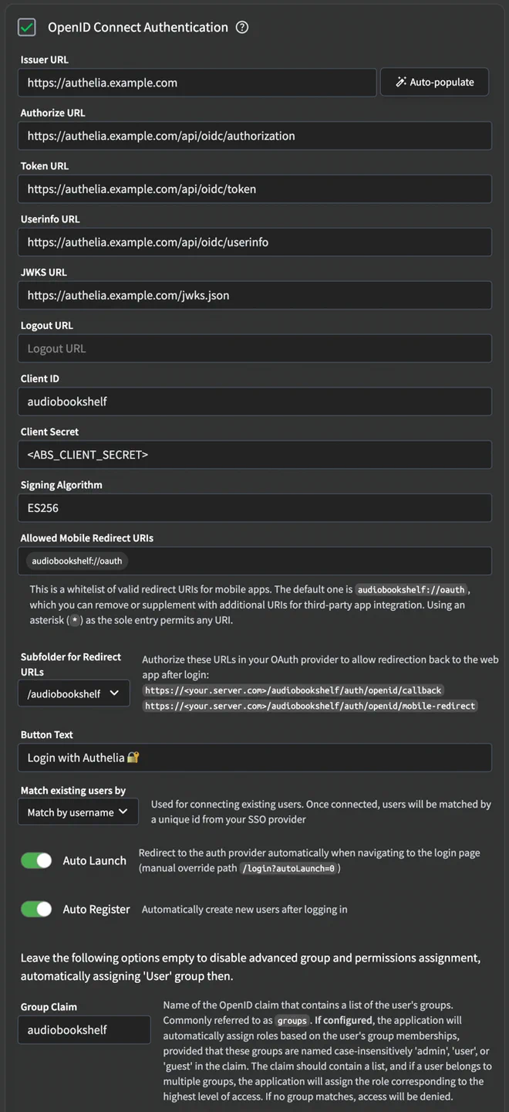Click the JWKS URL input field
The image size is (509, 1112).
pyautogui.click(x=254, y=295)
